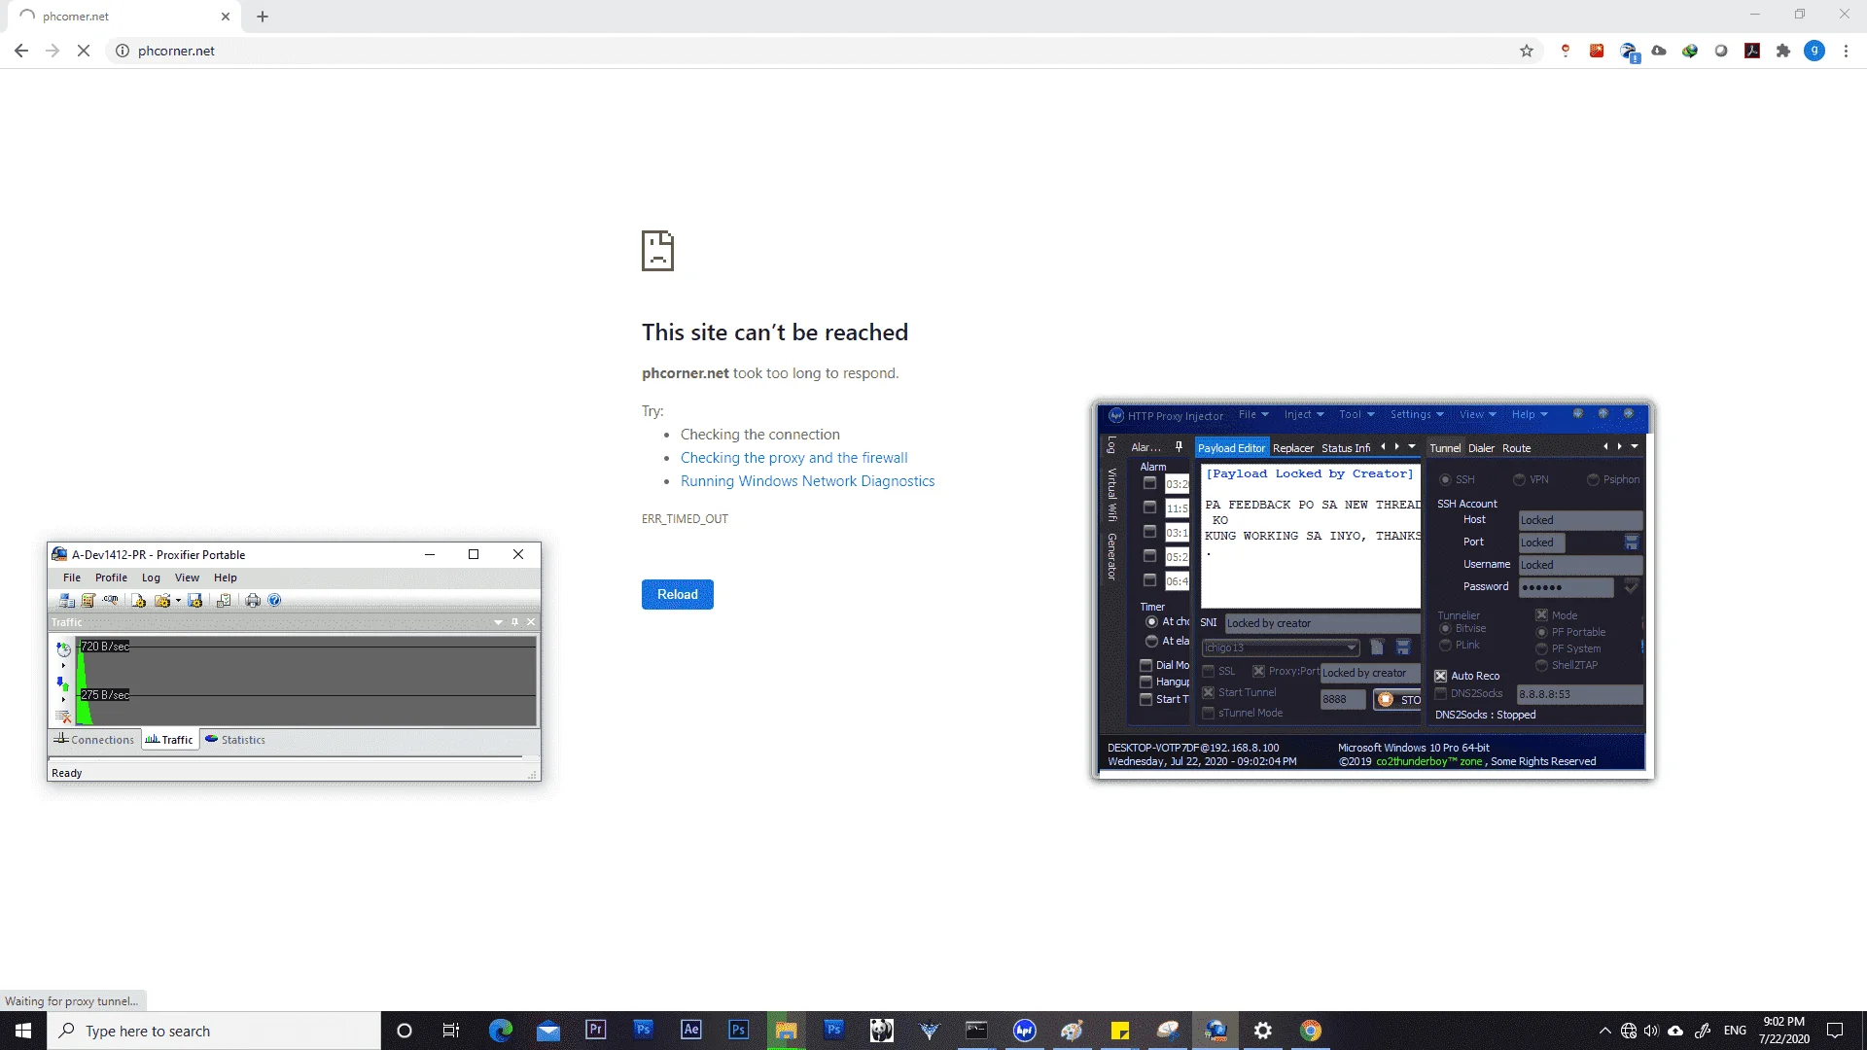Click the save icon next to Port field
1867x1050 pixels.
(x=1632, y=542)
